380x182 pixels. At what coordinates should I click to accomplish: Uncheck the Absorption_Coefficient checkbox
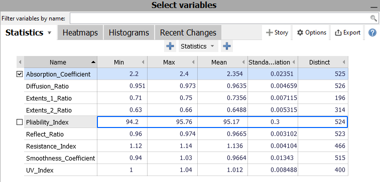click(x=20, y=74)
